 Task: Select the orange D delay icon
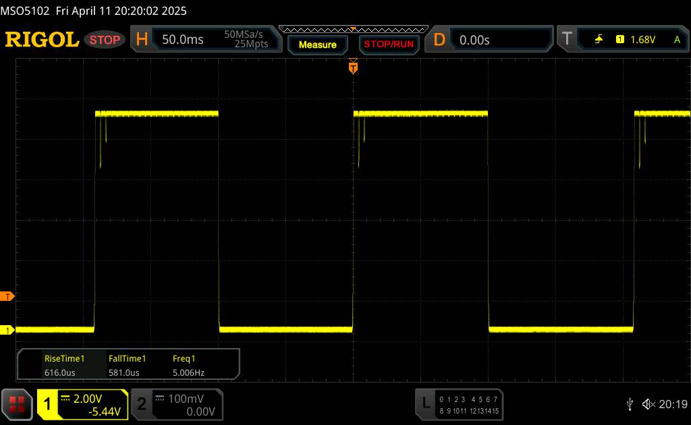click(x=439, y=40)
